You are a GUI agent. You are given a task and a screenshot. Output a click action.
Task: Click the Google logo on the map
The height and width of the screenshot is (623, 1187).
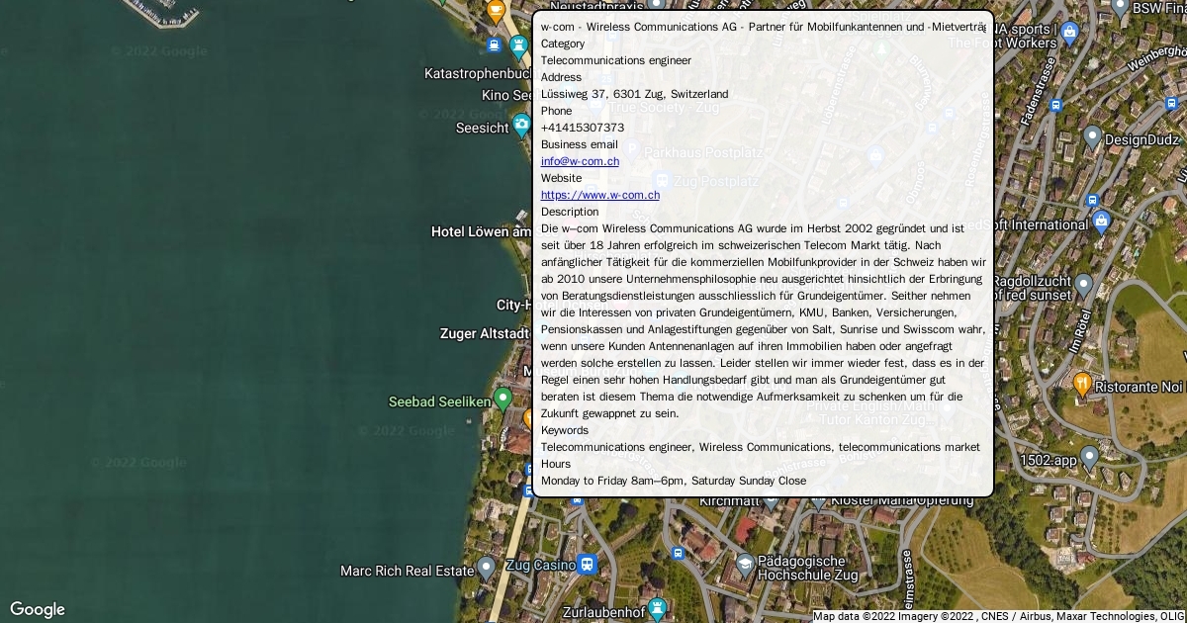coord(38,609)
